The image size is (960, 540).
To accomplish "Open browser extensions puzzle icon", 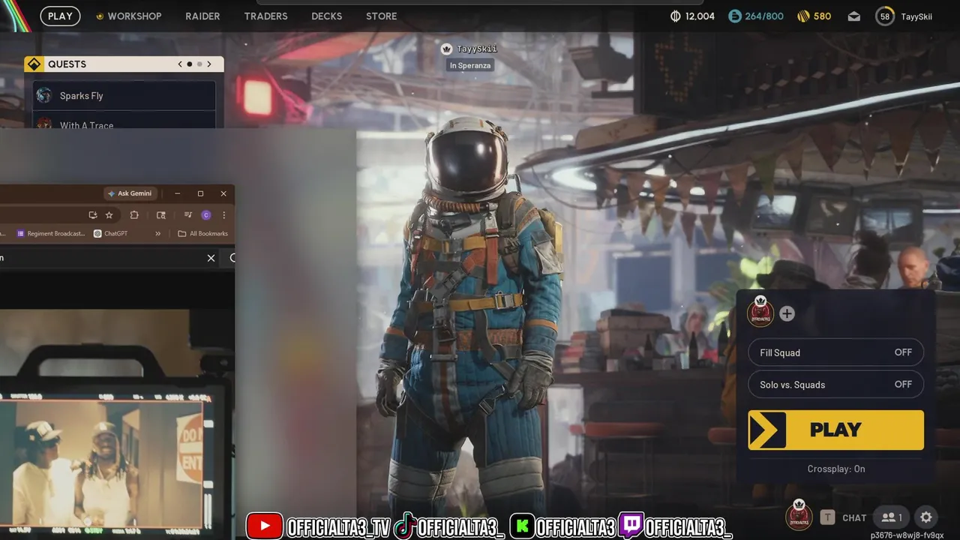I will click(134, 214).
